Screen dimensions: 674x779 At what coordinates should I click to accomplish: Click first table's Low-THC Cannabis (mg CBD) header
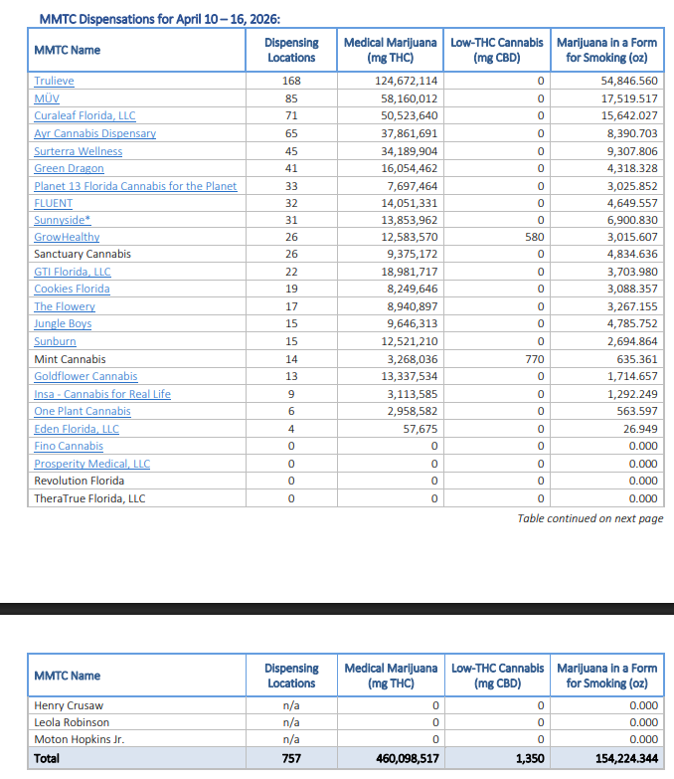497,50
